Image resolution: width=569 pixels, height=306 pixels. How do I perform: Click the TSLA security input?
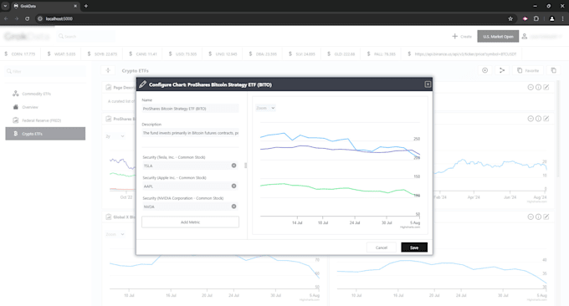click(186, 166)
